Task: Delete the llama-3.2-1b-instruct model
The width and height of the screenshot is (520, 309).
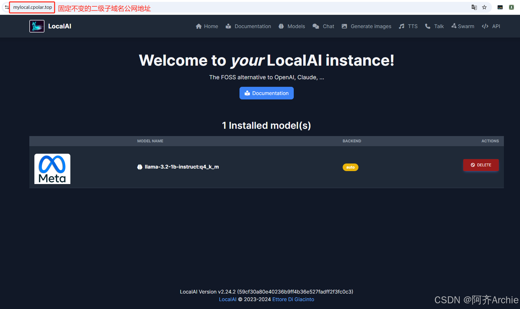Action: pos(481,165)
